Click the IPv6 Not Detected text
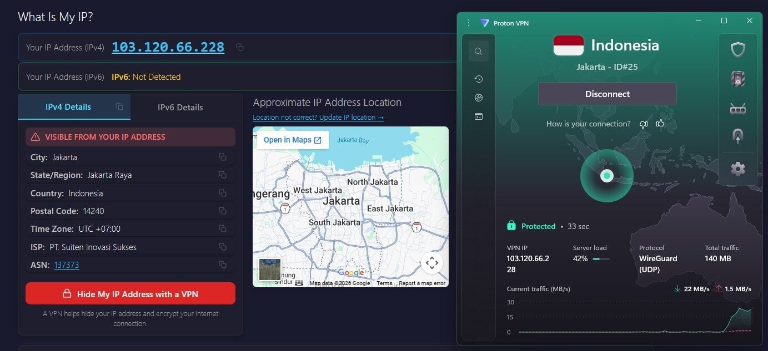This screenshot has height=351, width=768. (146, 77)
